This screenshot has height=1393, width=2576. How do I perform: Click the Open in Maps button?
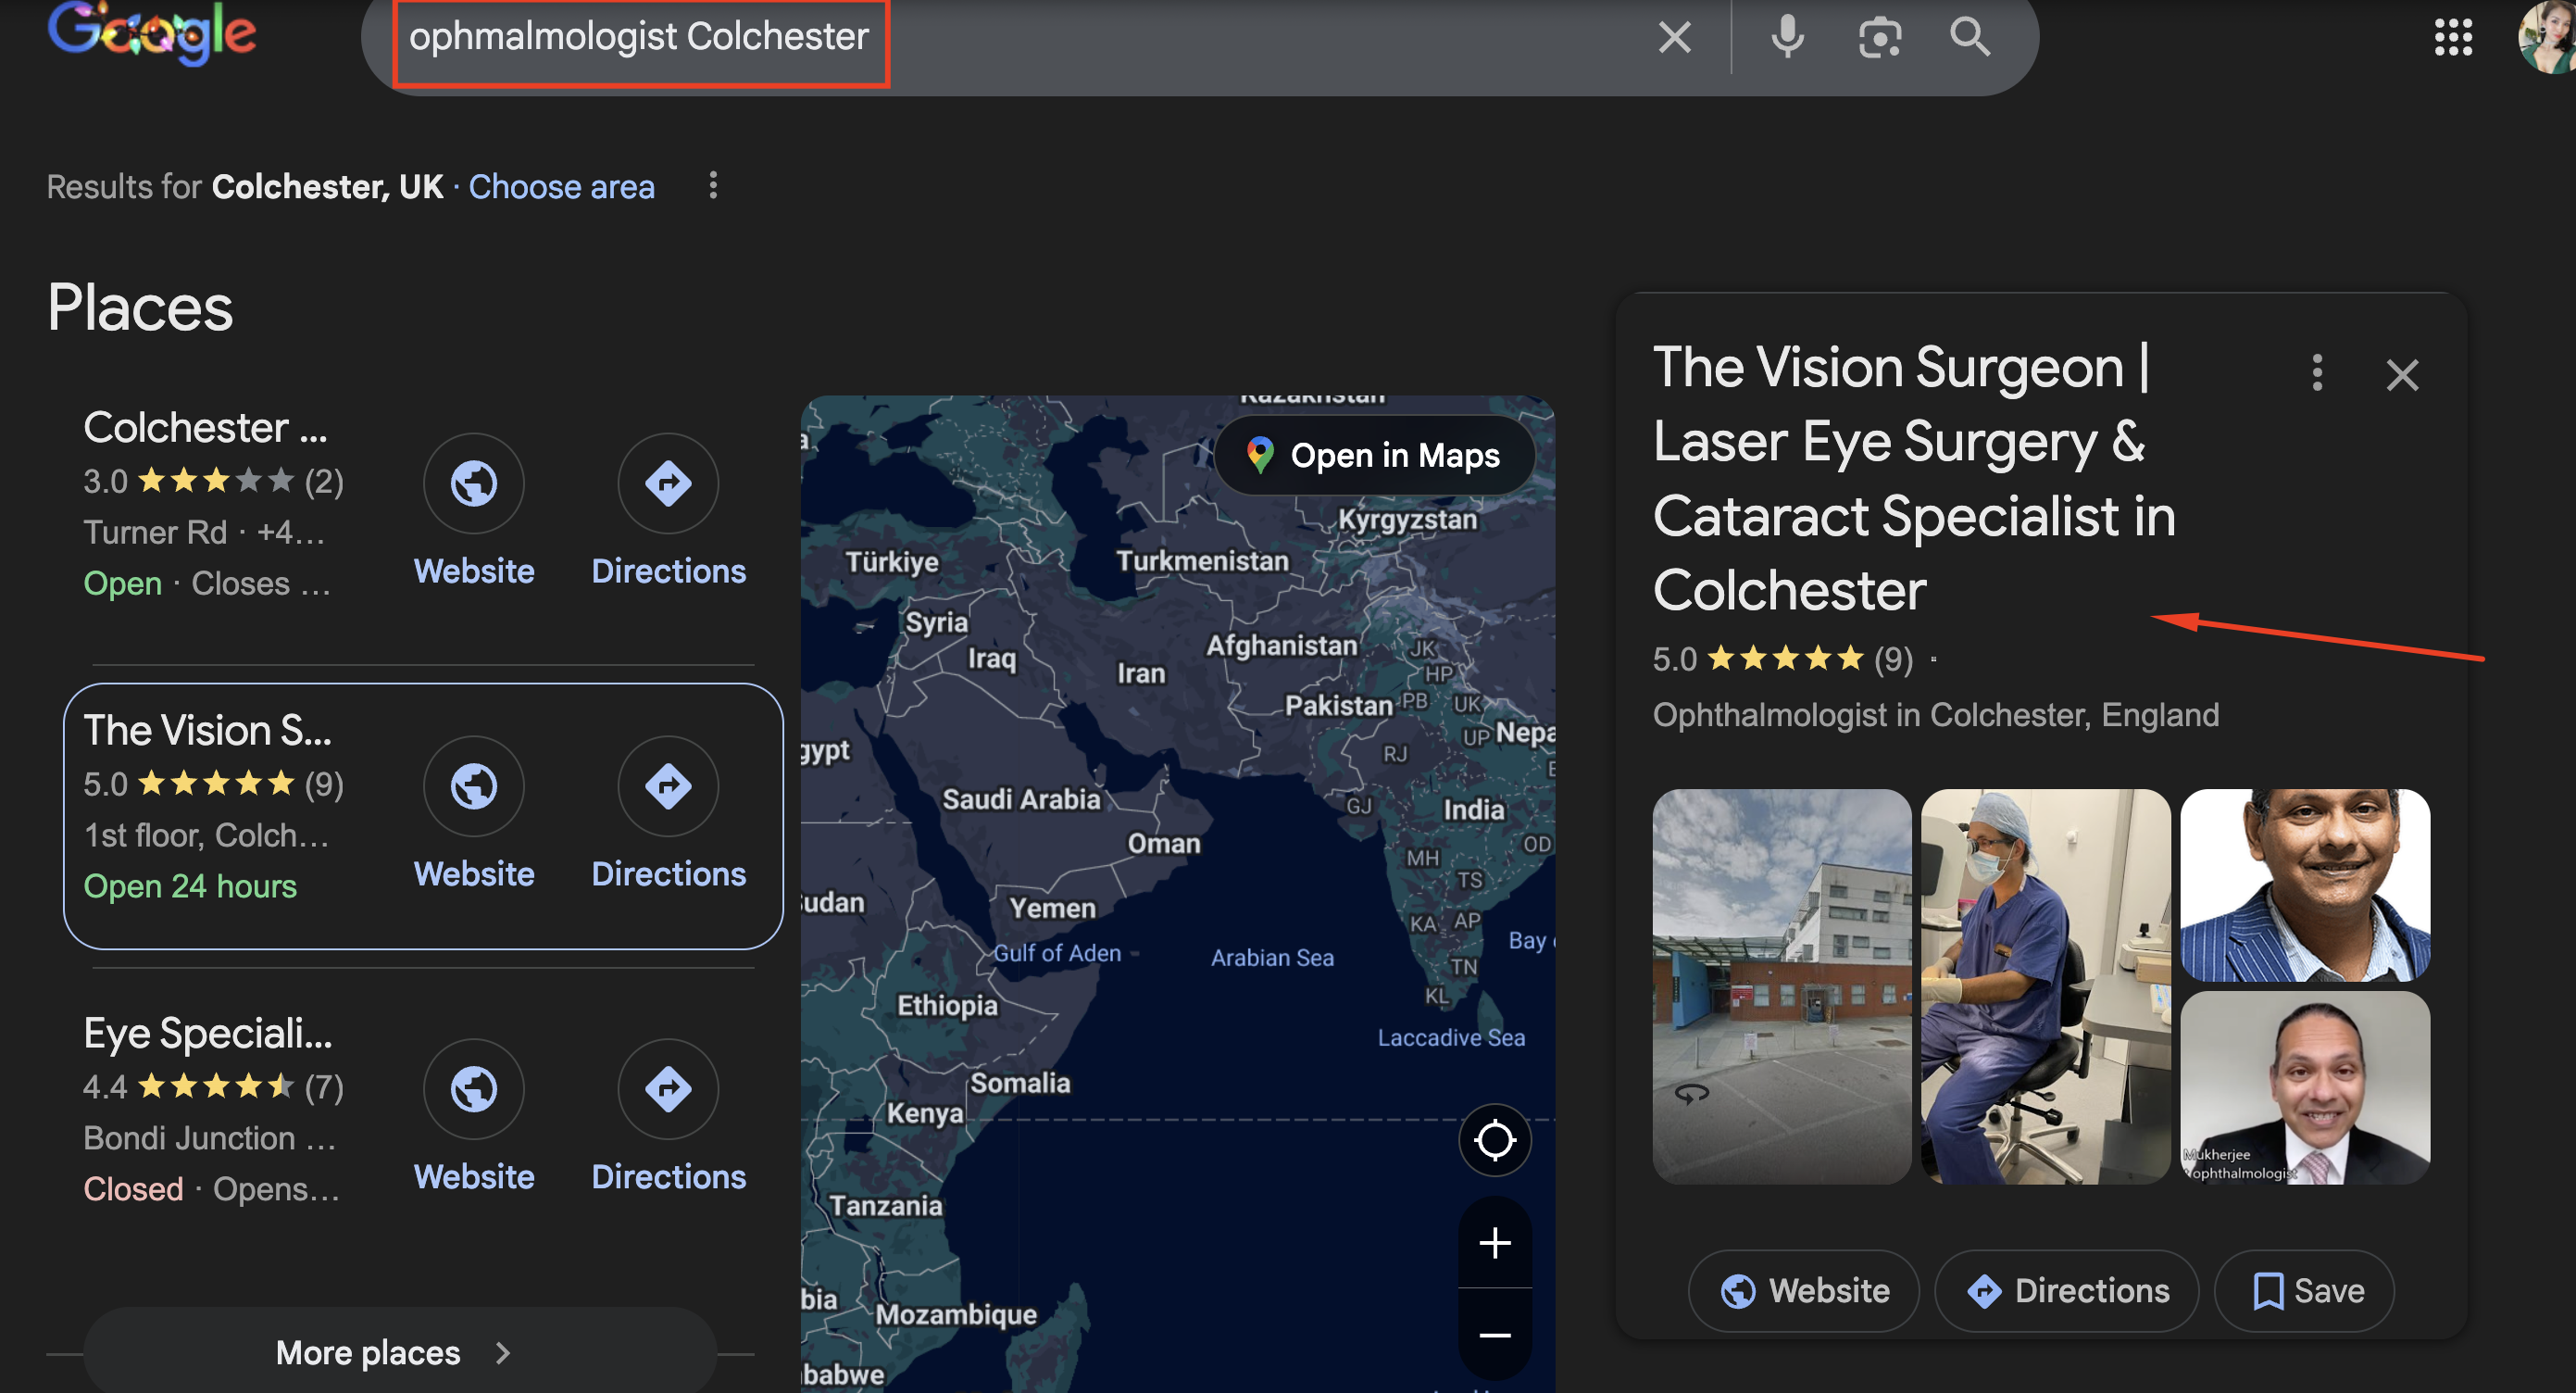[1374, 455]
